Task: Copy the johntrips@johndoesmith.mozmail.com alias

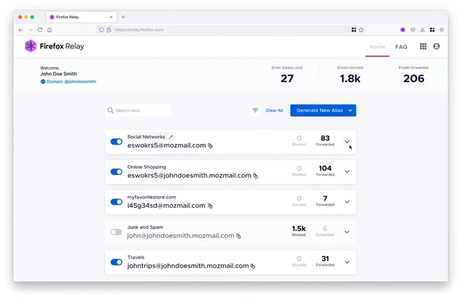Action: pos(253,266)
